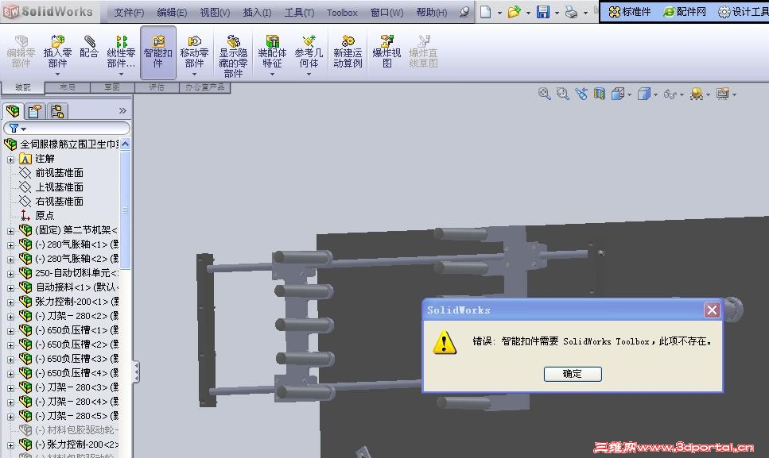The width and height of the screenshot is (769, 458).
Task: Click the Previous View icon
Action: 581,94
